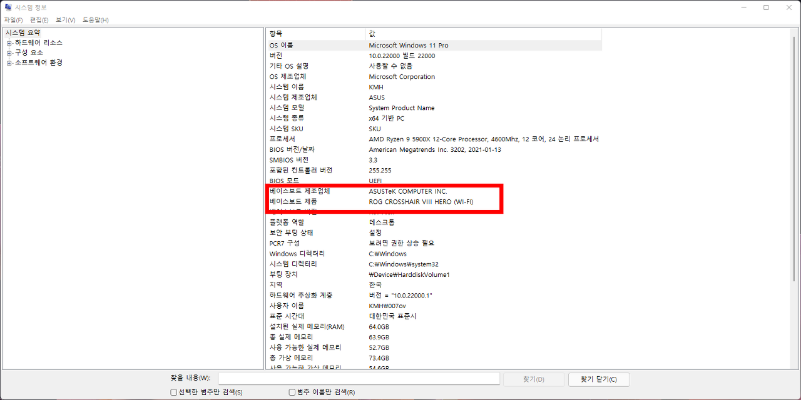
Task: Select the 소프트웨어 환경 tree item
Action: [39, 62]
